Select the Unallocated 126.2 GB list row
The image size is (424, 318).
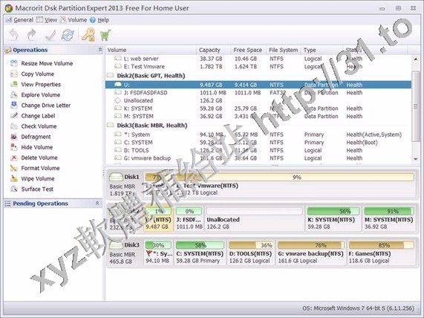tap(258, 100)
